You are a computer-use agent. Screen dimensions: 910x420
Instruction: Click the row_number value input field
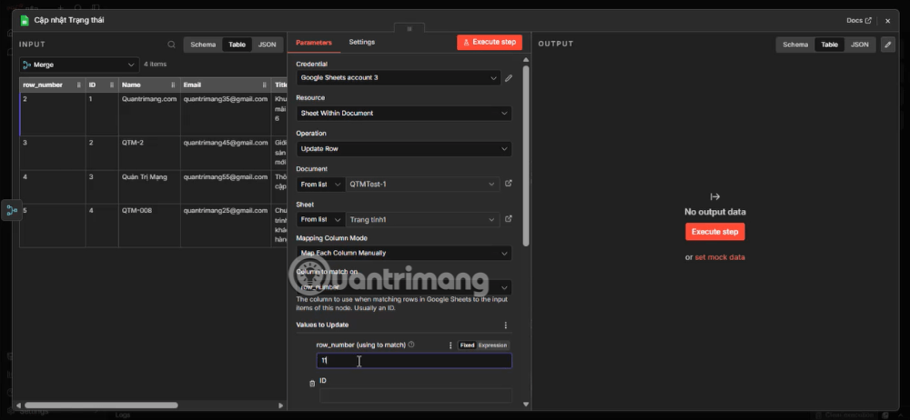pos(414,361)
